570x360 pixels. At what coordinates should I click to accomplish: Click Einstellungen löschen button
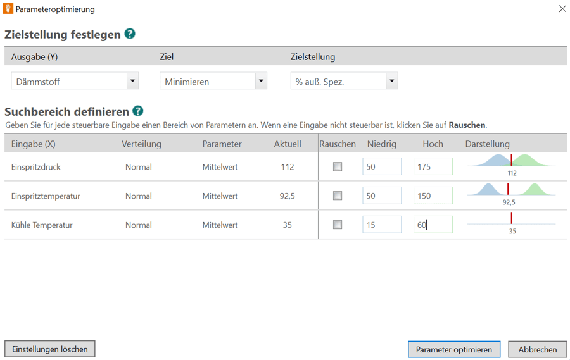(x=50, y=349)
